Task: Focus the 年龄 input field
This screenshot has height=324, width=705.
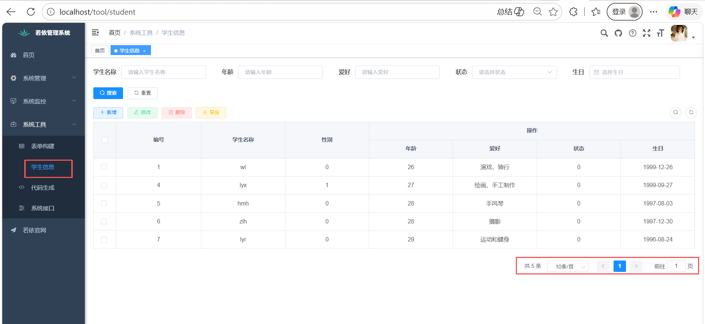Action: tap(280, 72)
